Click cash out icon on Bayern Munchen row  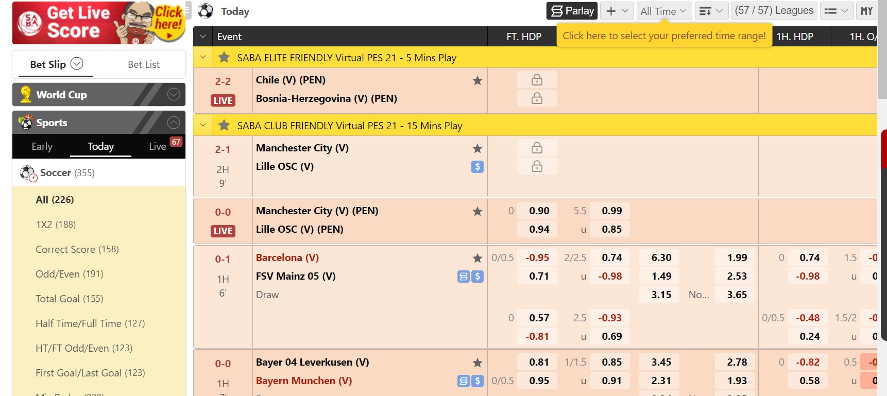tap(477, 381)
